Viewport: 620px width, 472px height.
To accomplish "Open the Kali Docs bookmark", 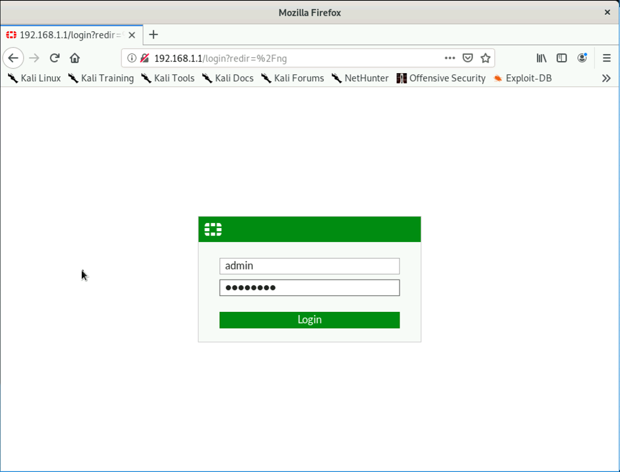I will tap(228, 78).
